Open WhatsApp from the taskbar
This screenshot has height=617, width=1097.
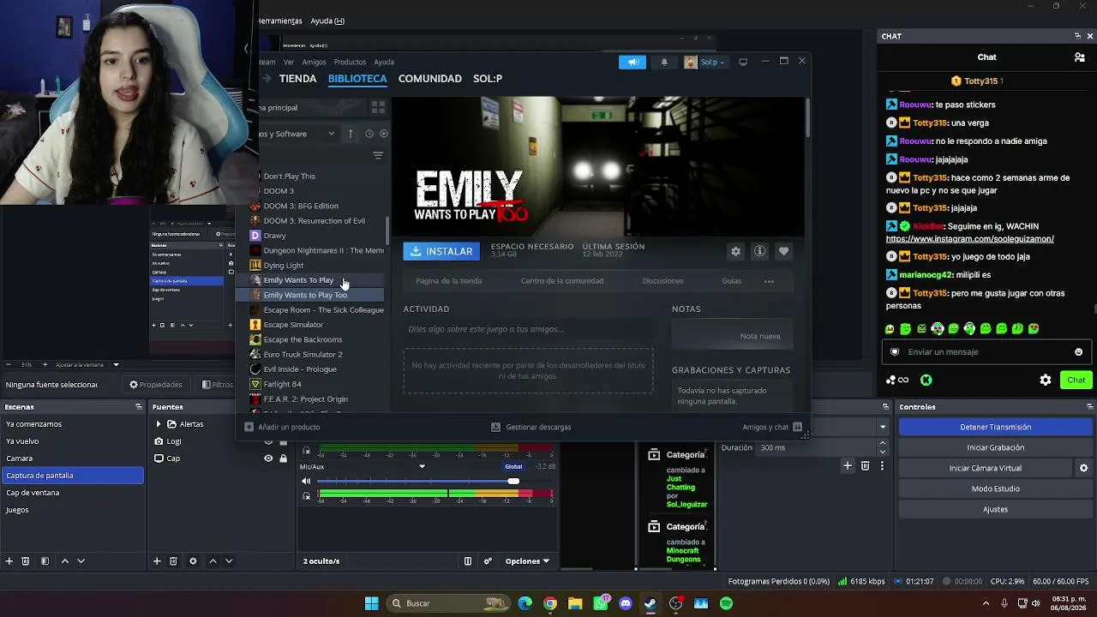[601, 603]
